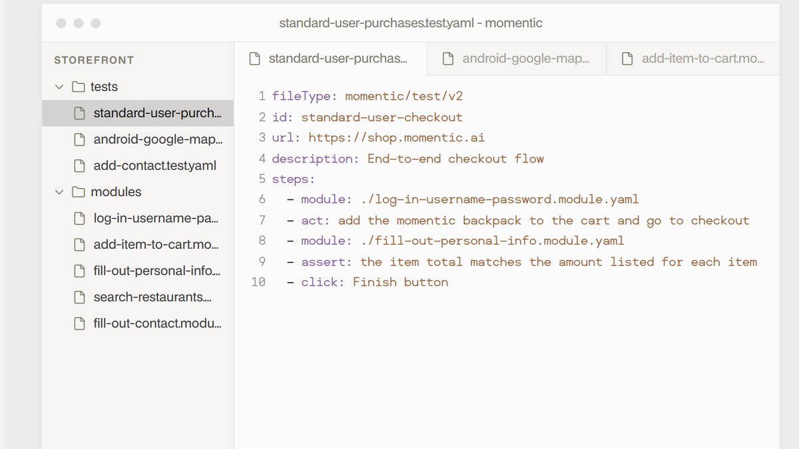
Task: Click file icon on the add-item-to-cart tab
Action: pyautogui.click(x=627, y=59)
